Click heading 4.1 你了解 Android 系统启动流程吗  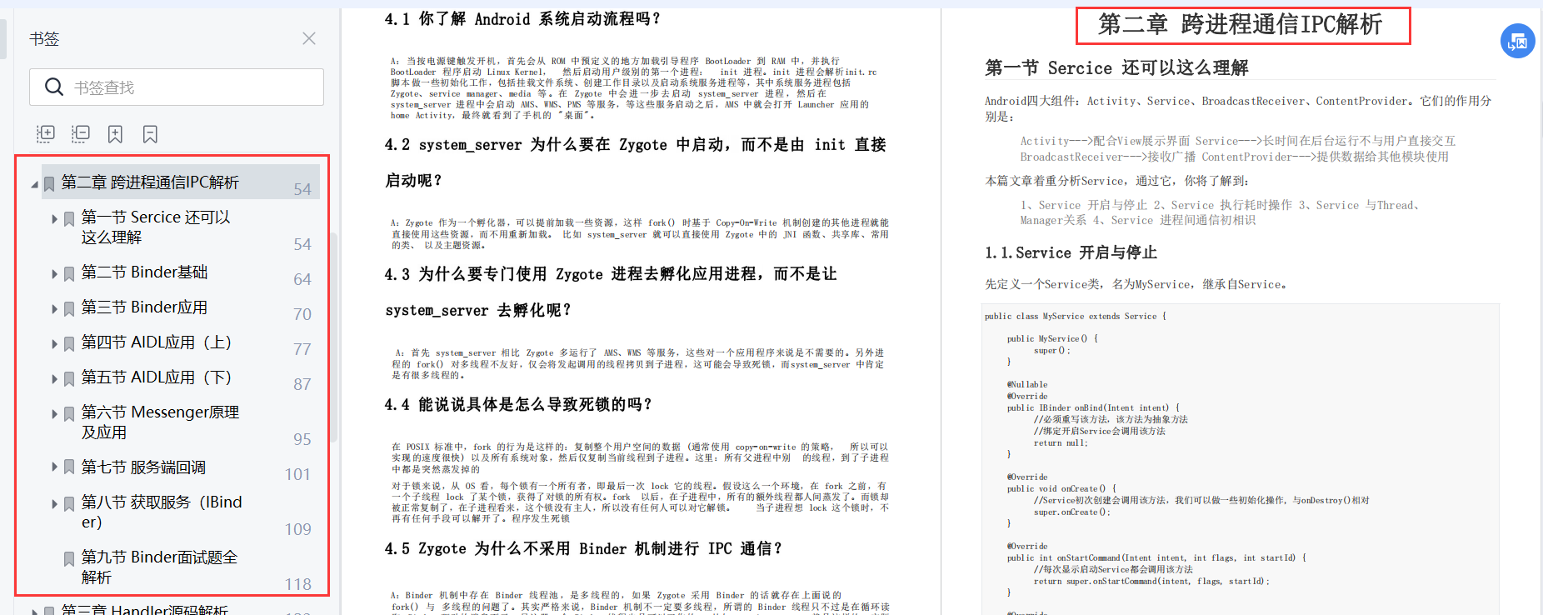(x=522, y=18)
